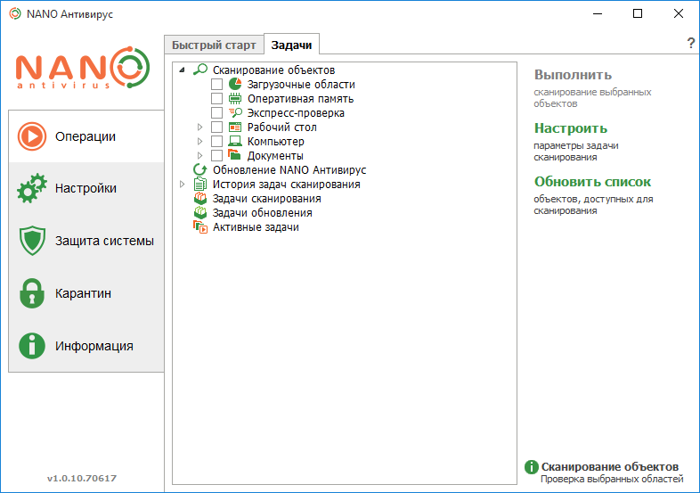Select Обновление NANO Антивирус row text

(289, 170)
